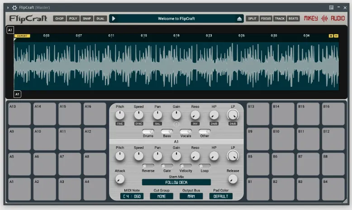352x210 pixels.
Task: Open the Output Bus MAIN dropdown
Action: click(191, 196)
